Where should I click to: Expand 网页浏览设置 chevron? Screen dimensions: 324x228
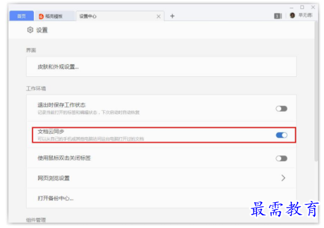[x=283, y=178]
